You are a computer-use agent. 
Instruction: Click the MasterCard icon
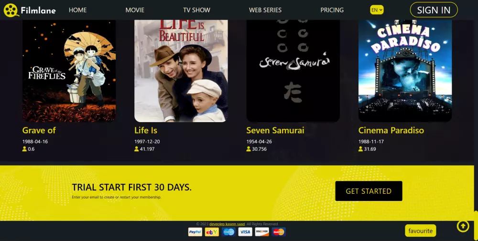tap(279, 232)
